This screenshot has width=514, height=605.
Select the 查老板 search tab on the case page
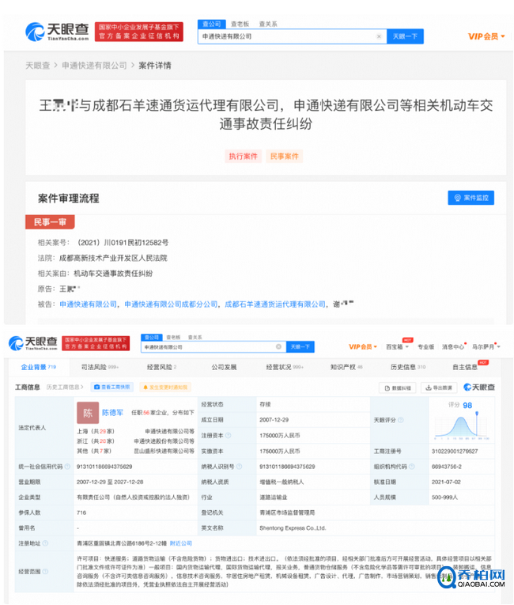tap(240, 24)
